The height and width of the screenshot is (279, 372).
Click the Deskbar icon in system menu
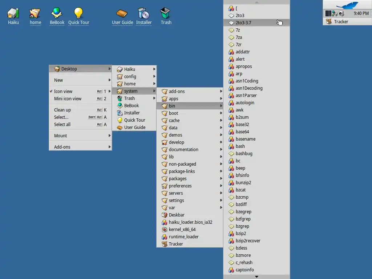tap(165, 215)
